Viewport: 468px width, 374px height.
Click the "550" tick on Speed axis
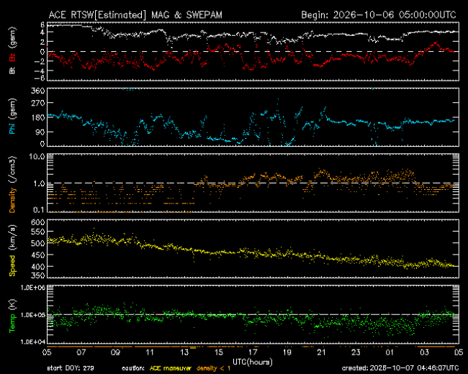point(38,232)
